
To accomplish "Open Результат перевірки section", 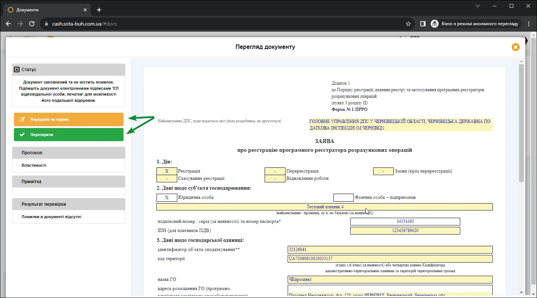I will [69, 204].
